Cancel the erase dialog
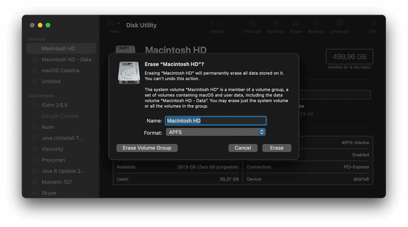408x227 pixels. pyautogui.click(x=243, y=148)
